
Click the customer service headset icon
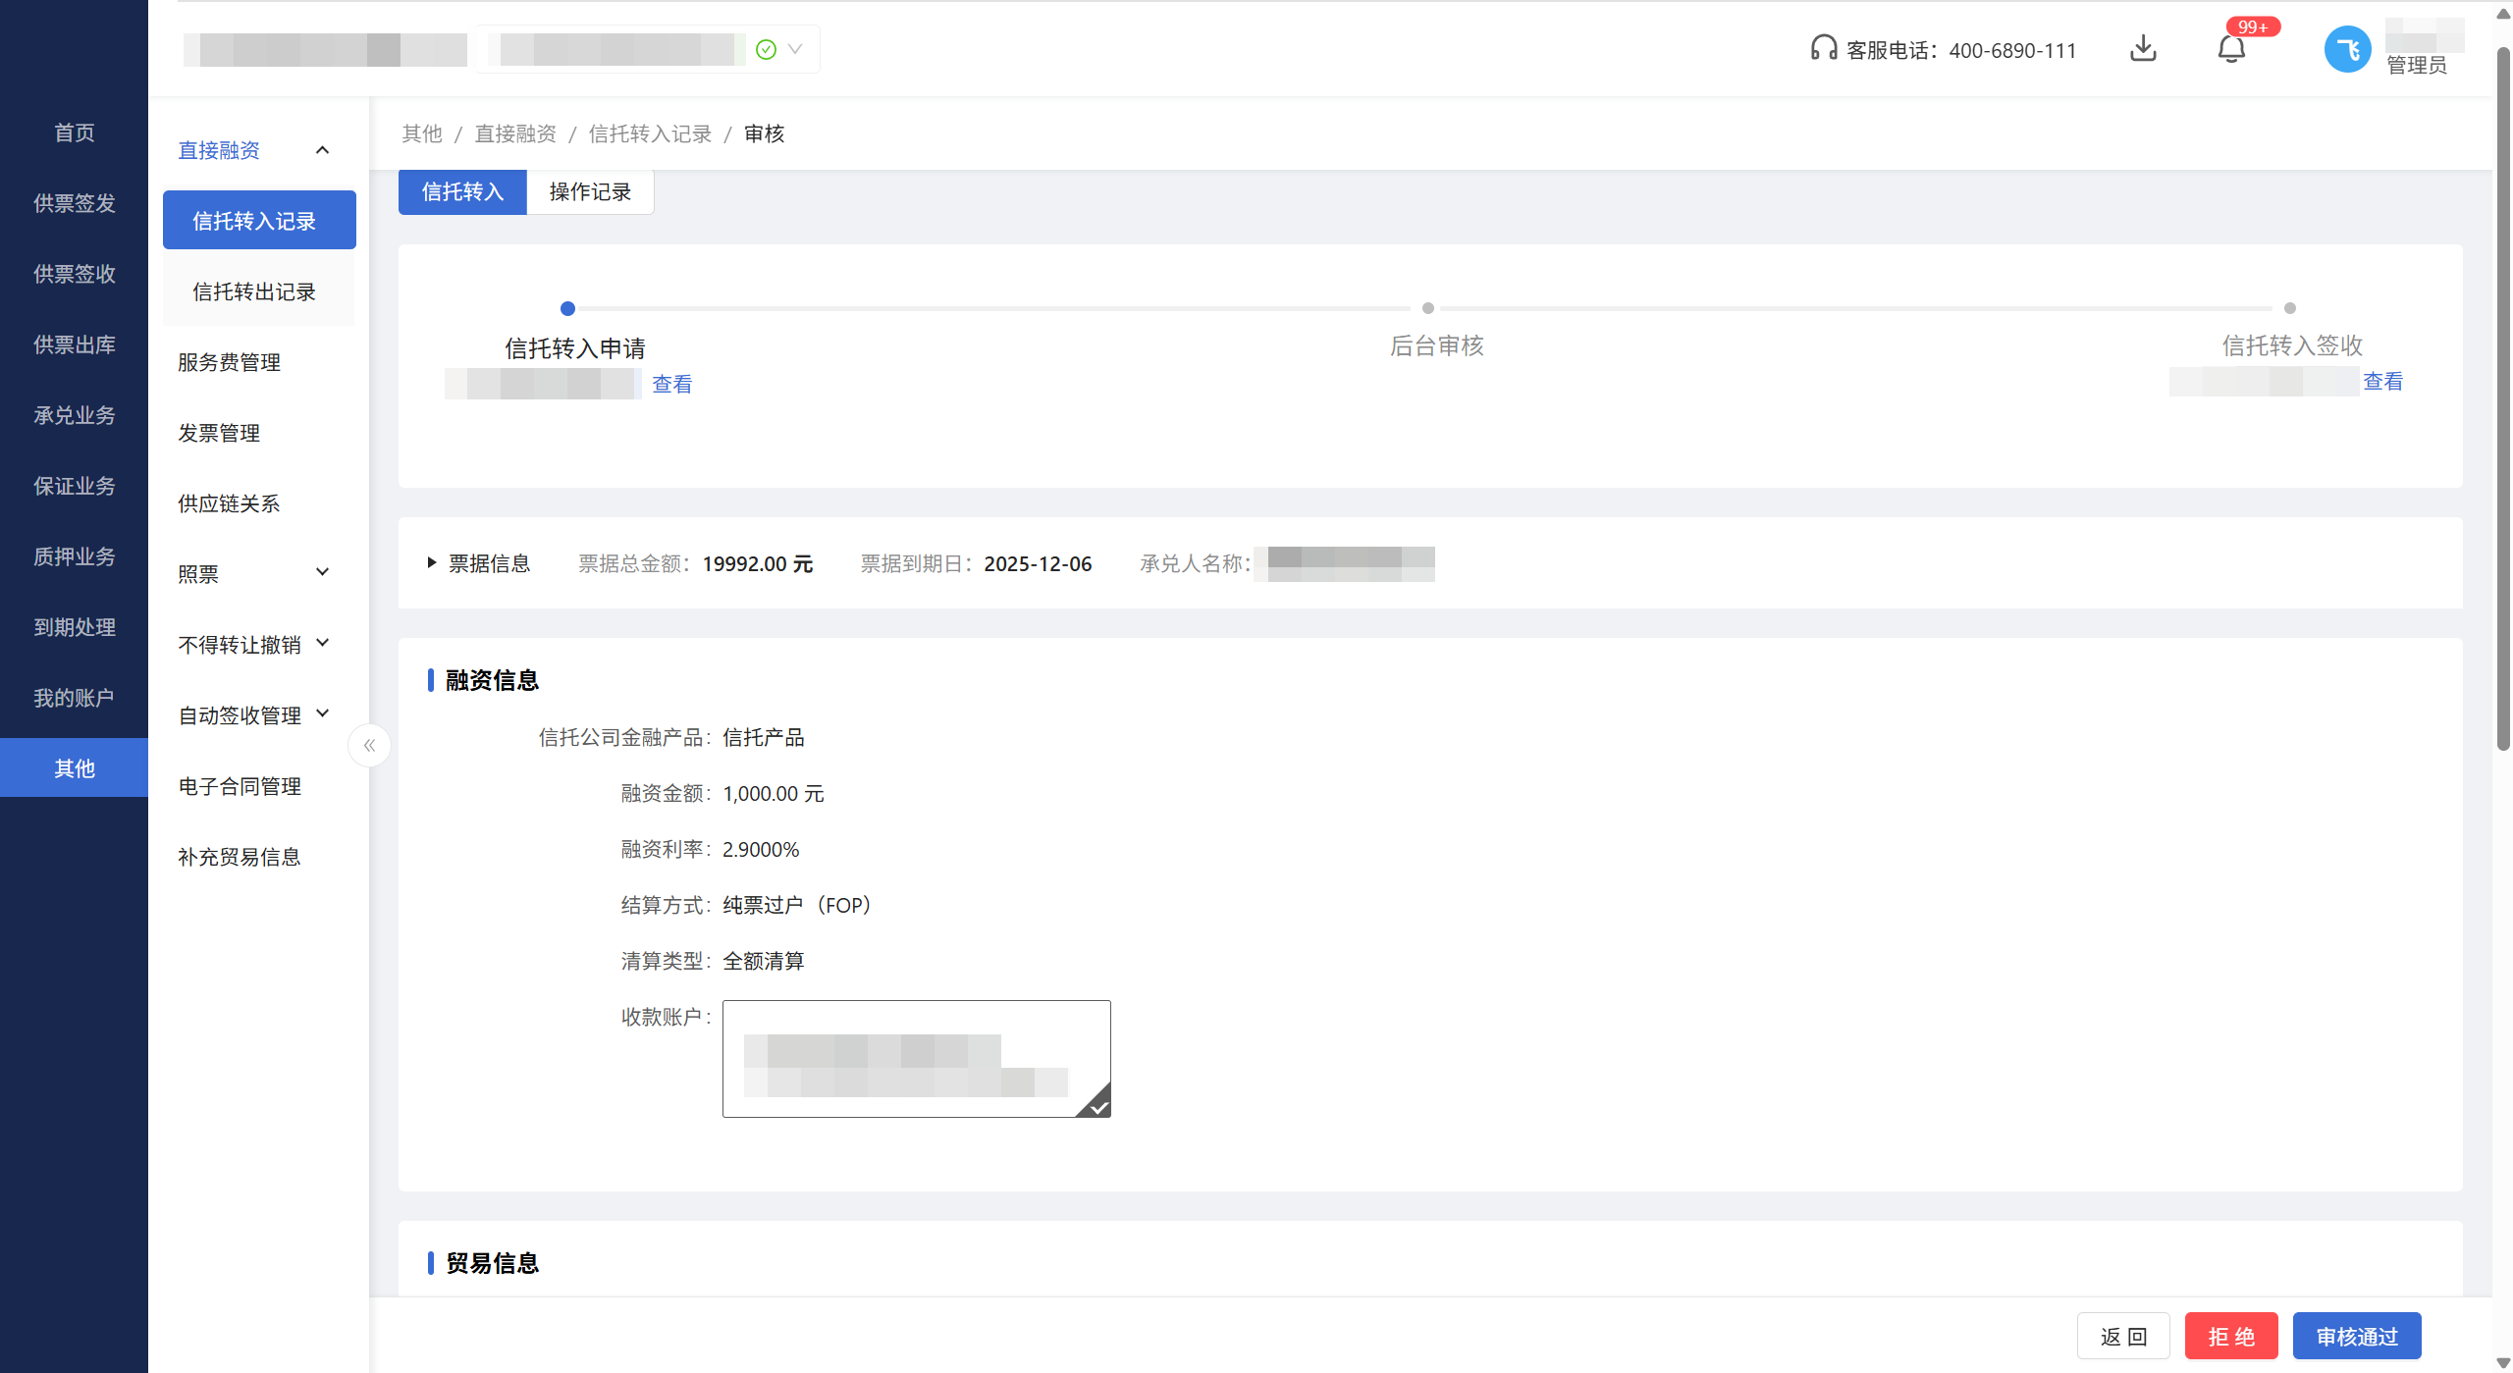pyautogui.click(x=1823, y=49)
